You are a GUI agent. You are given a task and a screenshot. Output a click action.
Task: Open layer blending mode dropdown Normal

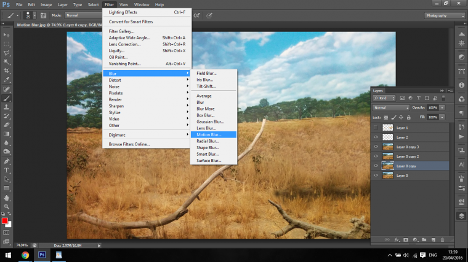pyautogui.click(x=390, y=107)
